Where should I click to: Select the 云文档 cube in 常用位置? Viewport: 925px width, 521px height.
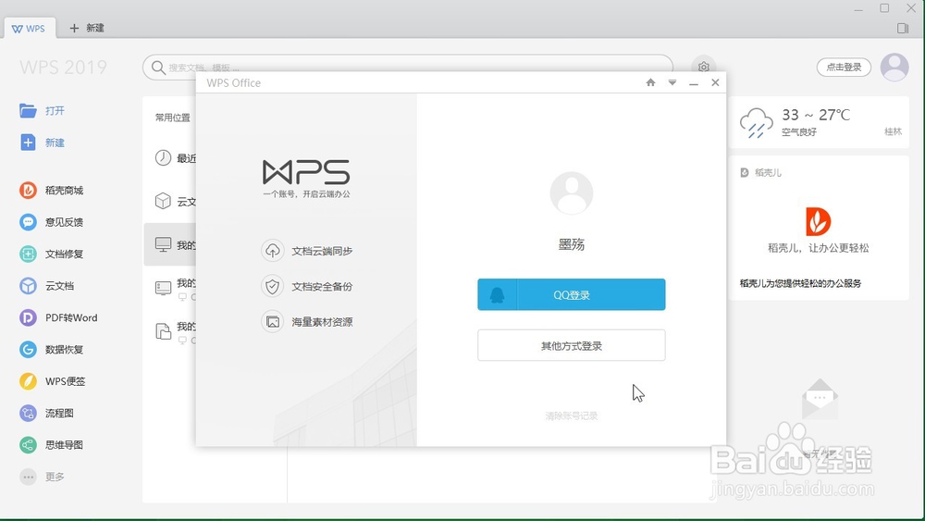[x=175, y=201]
